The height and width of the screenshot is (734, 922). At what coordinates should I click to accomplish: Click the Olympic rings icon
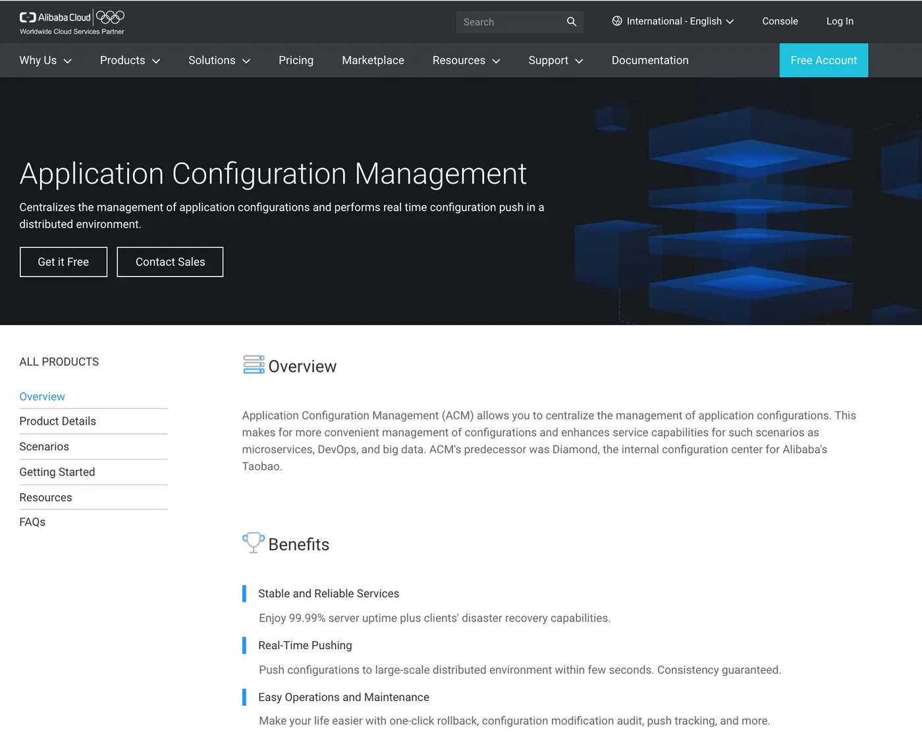[110, 16]
